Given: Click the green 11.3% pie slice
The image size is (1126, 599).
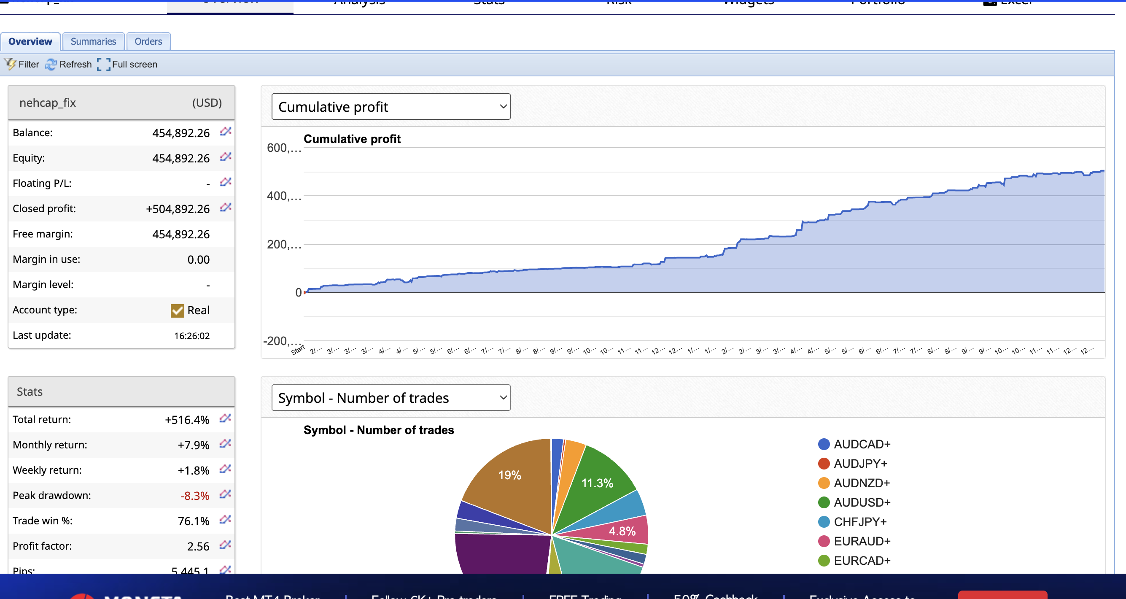Looking at the screenshot, I should pos(597,483).
